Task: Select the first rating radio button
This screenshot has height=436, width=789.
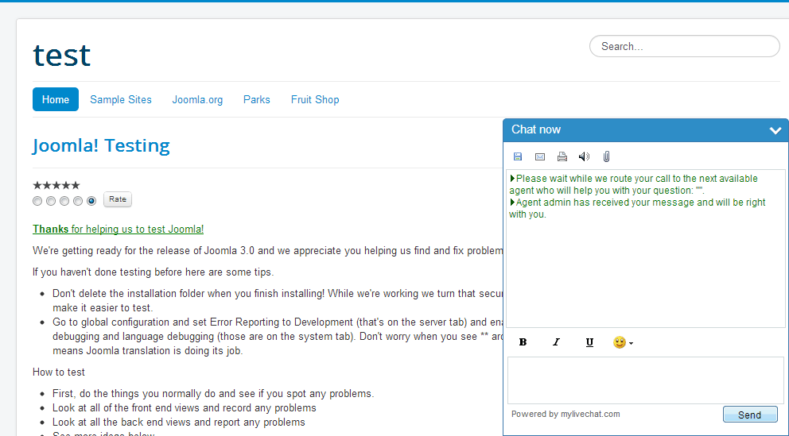Action: tap(37, 201)
